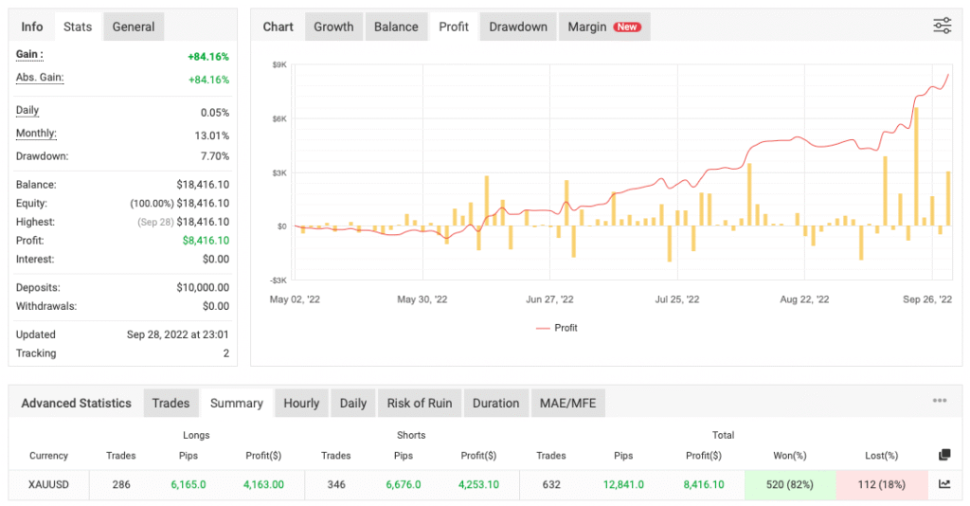This screenshot has height=506, width=970.
Task: Select the Hourly statistics tab
Action: point(301,403)
